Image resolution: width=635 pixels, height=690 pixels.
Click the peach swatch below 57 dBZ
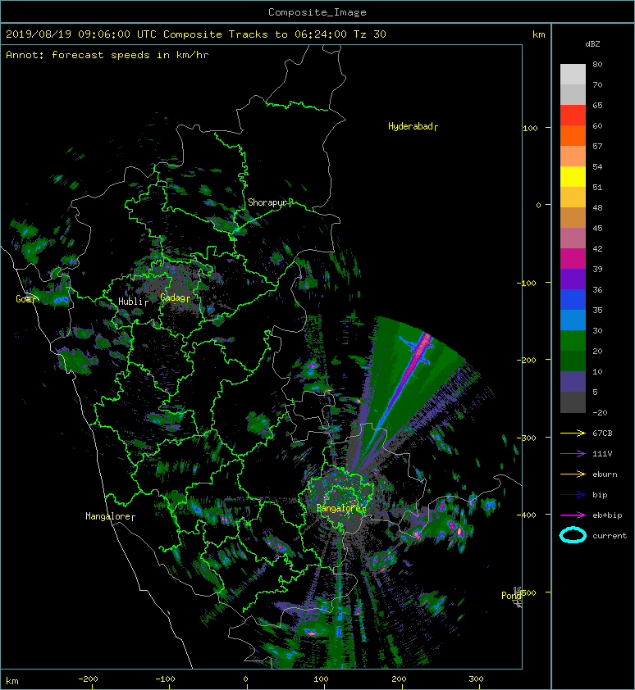tap(573, 156)
